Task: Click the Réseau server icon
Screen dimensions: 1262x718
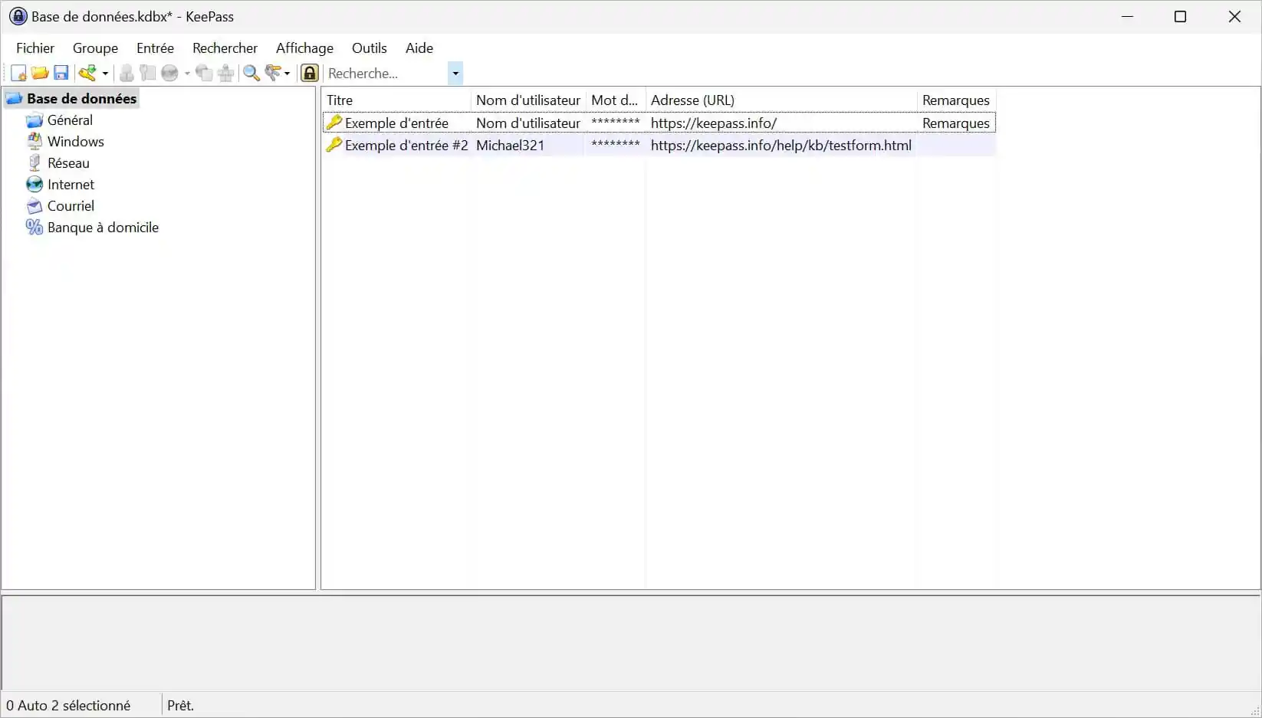Action: [x=35, y=163]
